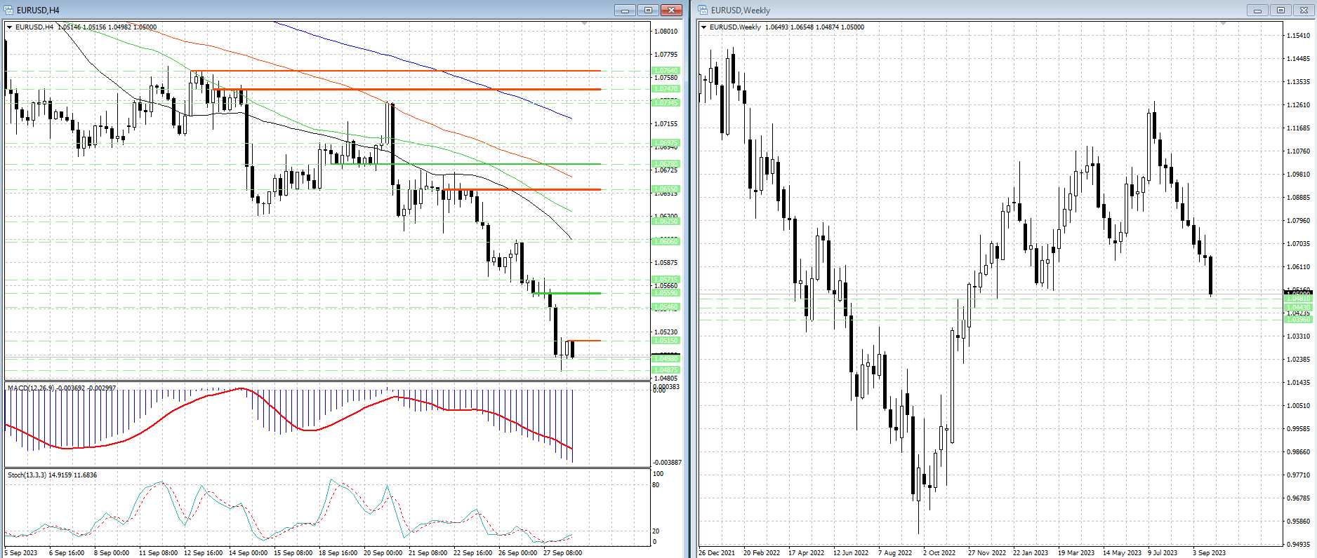Screen dimensions: 1317x558
Task: Click the 3 Sep 2023 weekly axis label
Action: pos(1209,553)
